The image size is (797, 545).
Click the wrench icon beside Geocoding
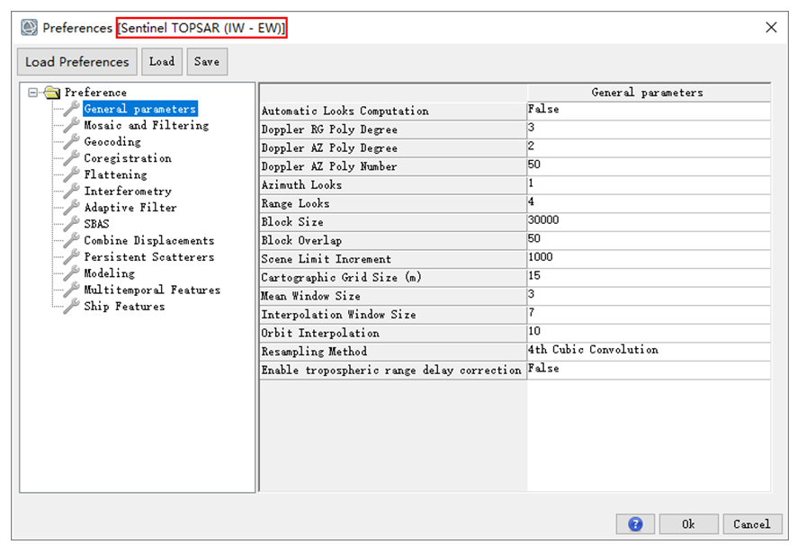(x=72, y=141)
